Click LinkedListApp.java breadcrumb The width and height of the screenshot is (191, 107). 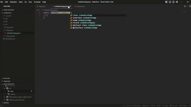pyautogui.click(x=51, y=10)
